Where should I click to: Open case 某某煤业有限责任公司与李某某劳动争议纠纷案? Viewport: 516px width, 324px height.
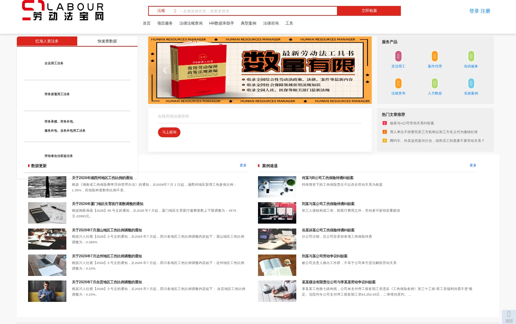(x=339, y=282)
